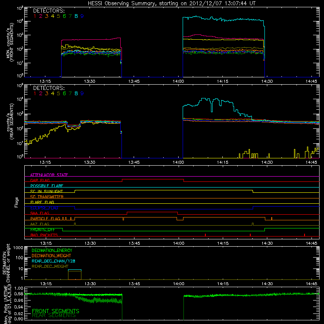This screenshot has height=324, width=324.
Task: Select the ECLIPSE_FLAG label
Action: click(44, 208)
